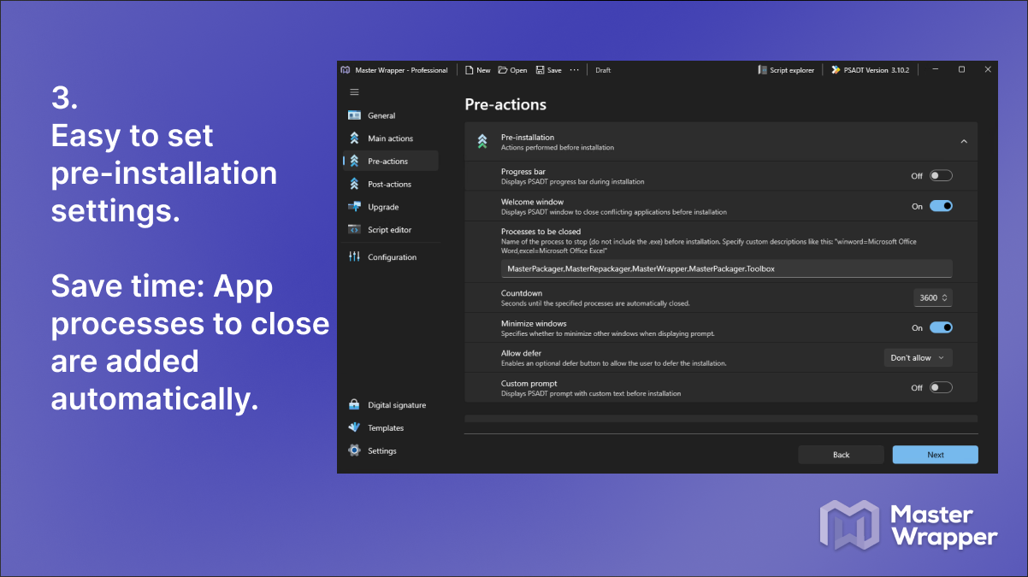Click Settings label in sidebar

(x=382, y=451)
